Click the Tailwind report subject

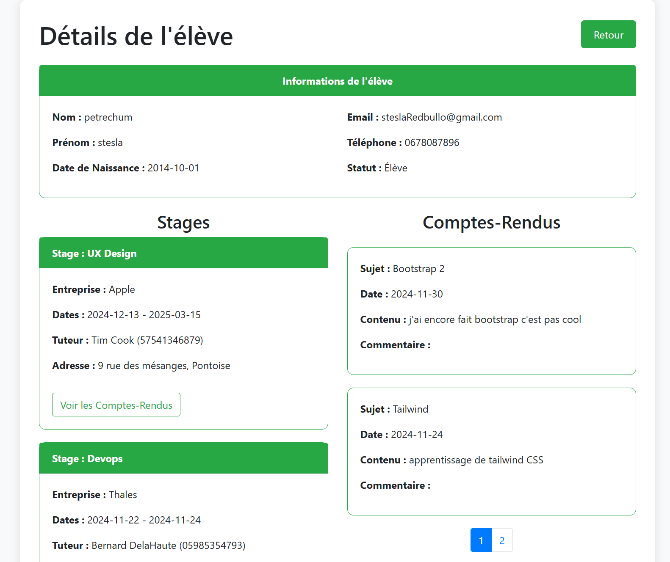click(410, 409)
